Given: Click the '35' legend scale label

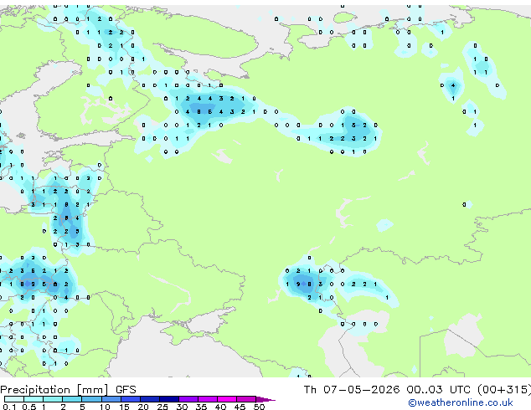Looking at the screenshot, I should point(201,407).
